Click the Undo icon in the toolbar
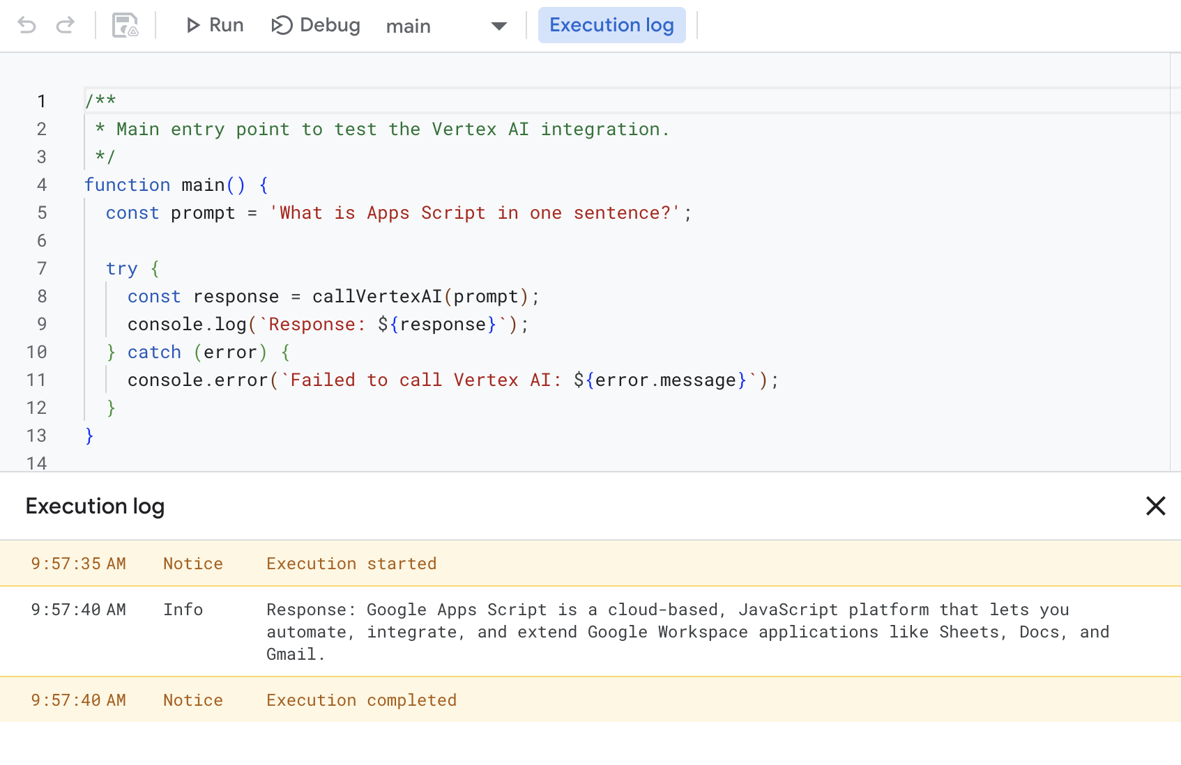This screenshot has height=765, width=1181. tap(27, 25)
